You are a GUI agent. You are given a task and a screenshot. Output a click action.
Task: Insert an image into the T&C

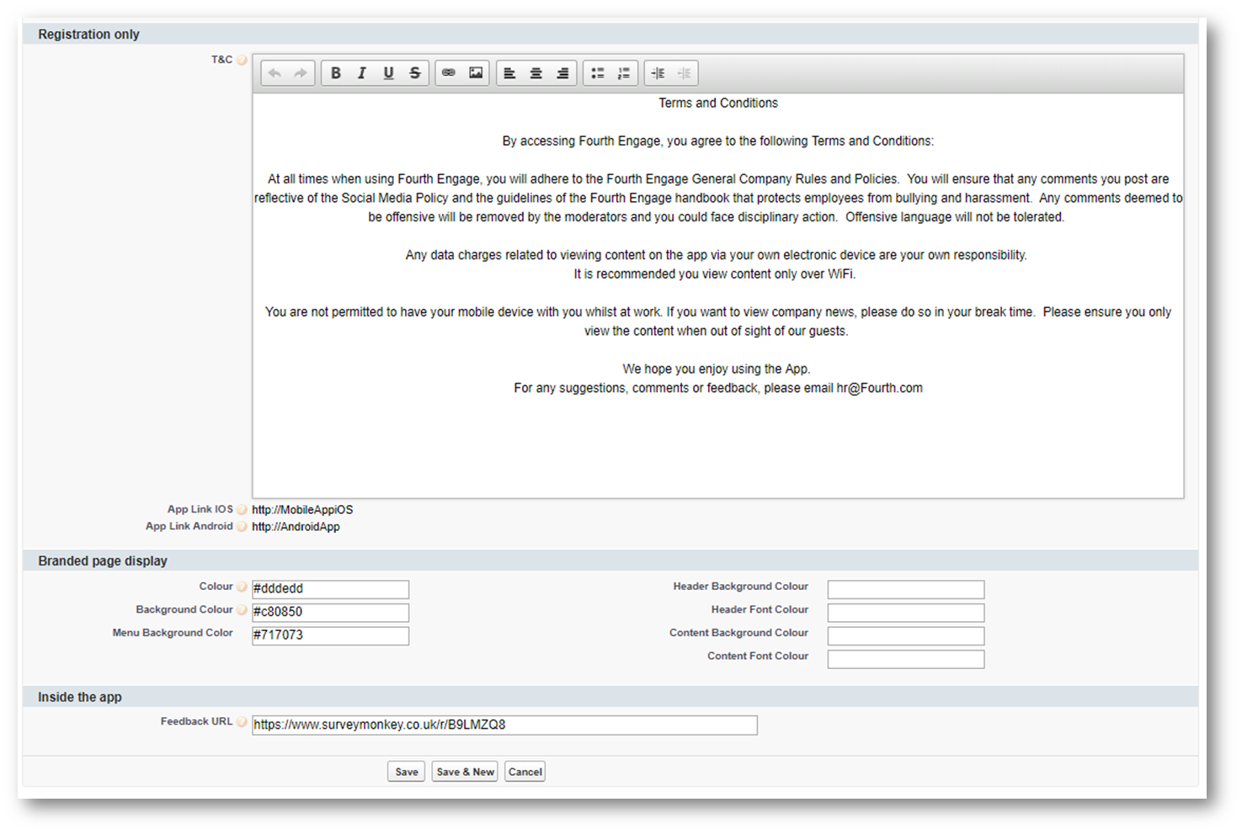click(x=476, y=73)
